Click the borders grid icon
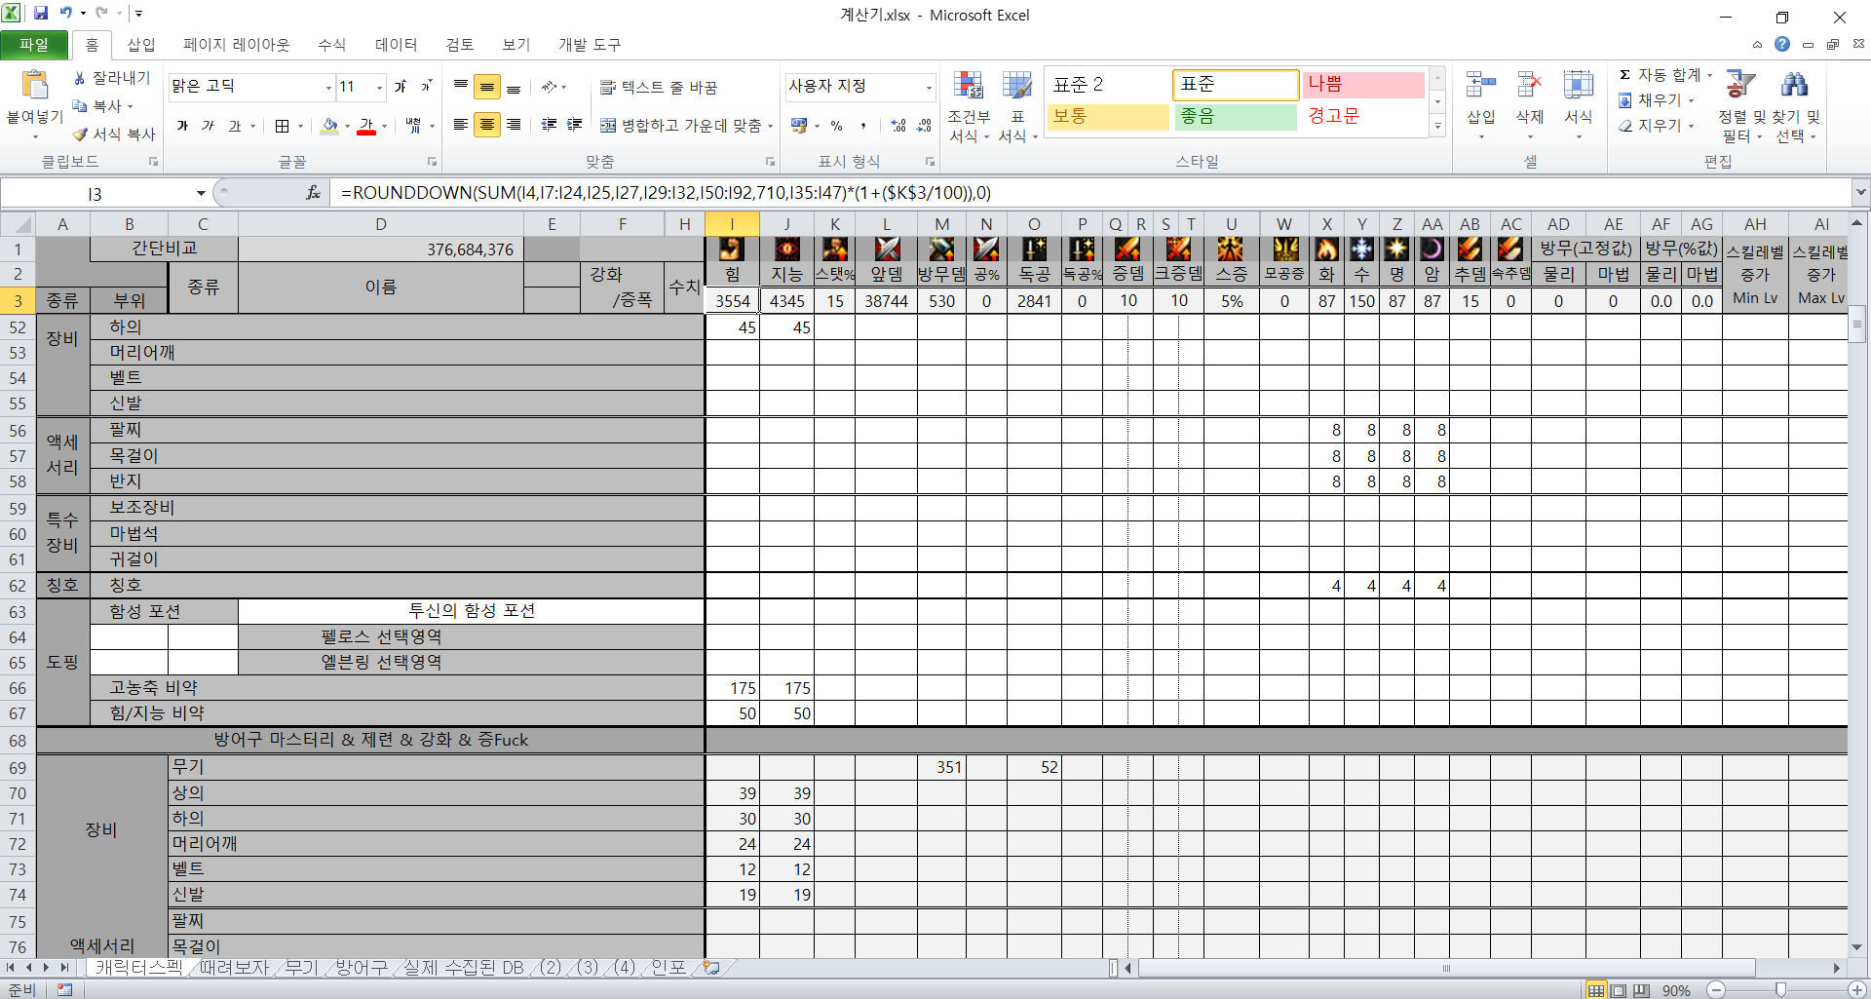The width and height of the screenshot is (1871, 999). (282, 126)
